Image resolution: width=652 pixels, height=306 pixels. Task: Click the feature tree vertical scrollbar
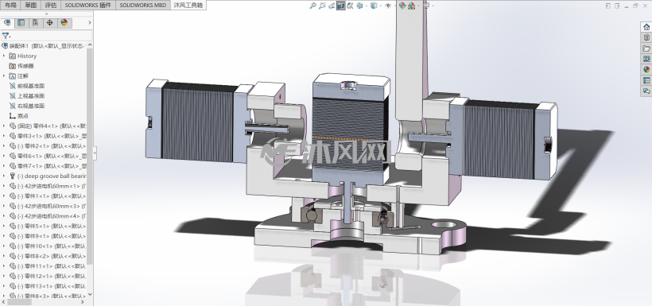(x=90, y=156)
